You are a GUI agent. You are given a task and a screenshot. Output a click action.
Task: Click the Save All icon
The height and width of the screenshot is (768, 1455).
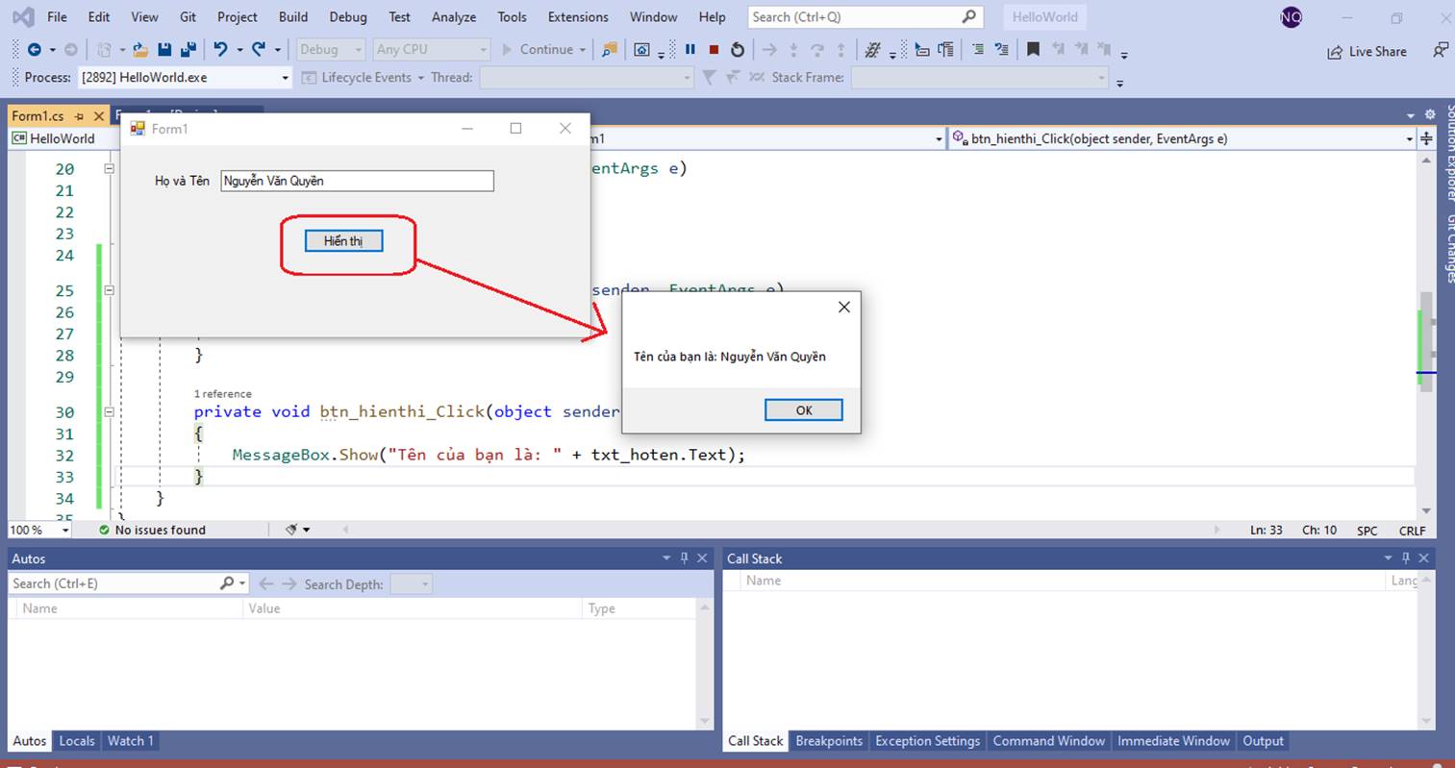tap(187, 49)
